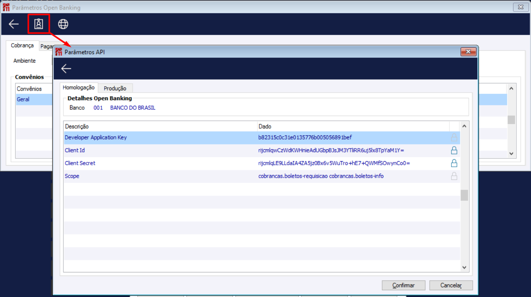Click the Client Secret value starting rijcmlqLE9LLdaIA

tap(334, 163)
